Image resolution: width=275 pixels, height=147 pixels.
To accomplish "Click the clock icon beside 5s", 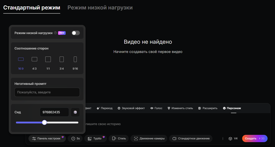I will (73, 138).
